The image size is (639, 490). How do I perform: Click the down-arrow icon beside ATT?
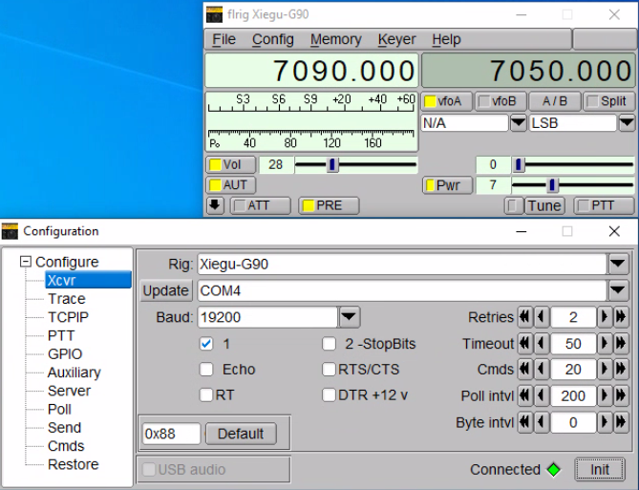[x=216, y=205]
